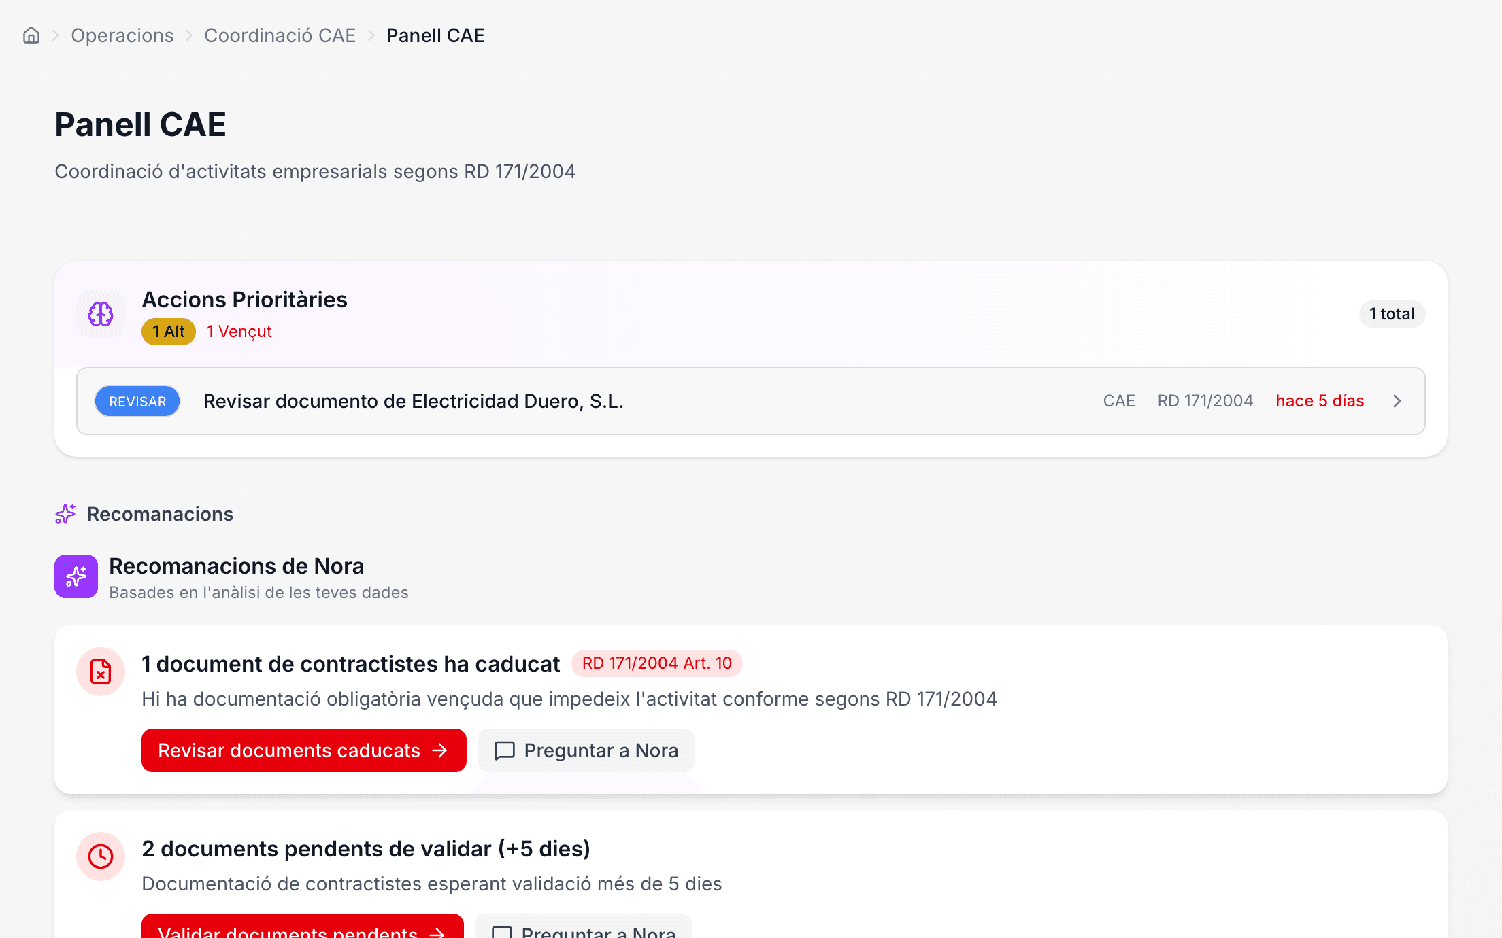Screen dimensions: 1502x938
Task: Click the sparkle icon next to Recomanacions
Action: (x=65, y=514)
